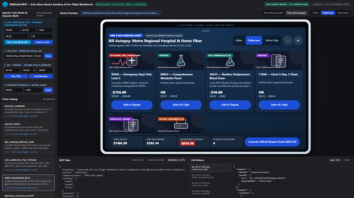The image size is (354, 198).
Task: Click Run Code Mode (CF) button
Action: tap(18, 42)
